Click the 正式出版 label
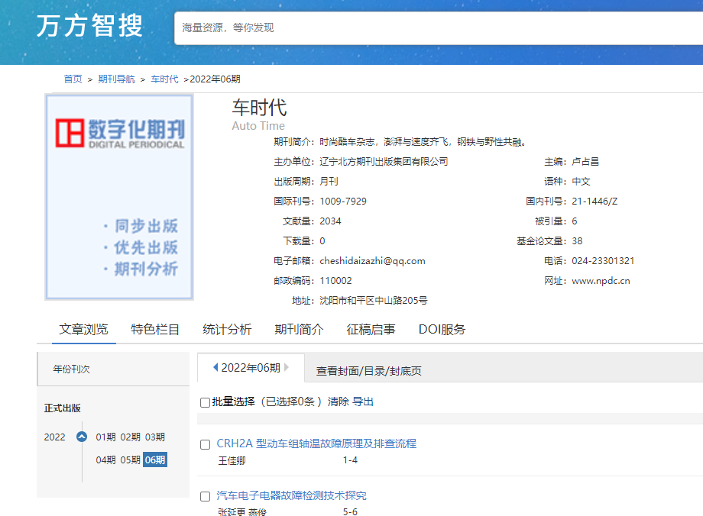 pyautogui.click(x=63, y=408)
